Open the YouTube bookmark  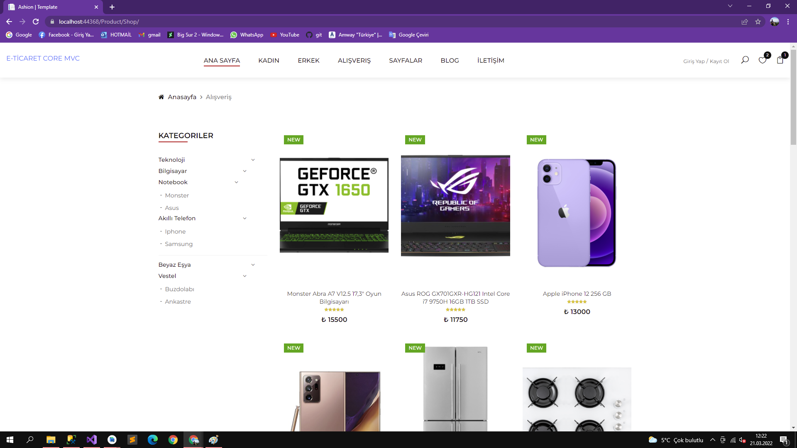pos(285,35)
